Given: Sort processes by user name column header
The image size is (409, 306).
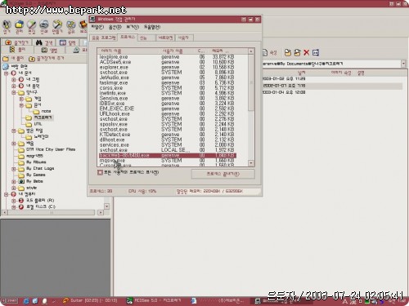Looking at the screenshot, I should coord(178,51).
